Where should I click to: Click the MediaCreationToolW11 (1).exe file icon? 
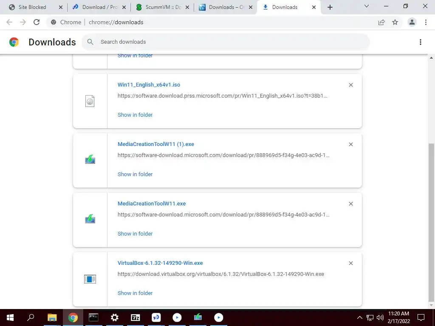[x=90, y=160]
